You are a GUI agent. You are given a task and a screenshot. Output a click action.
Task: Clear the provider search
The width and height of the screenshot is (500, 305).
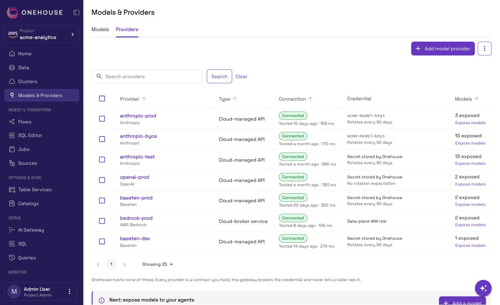click(x=241, y=76)
